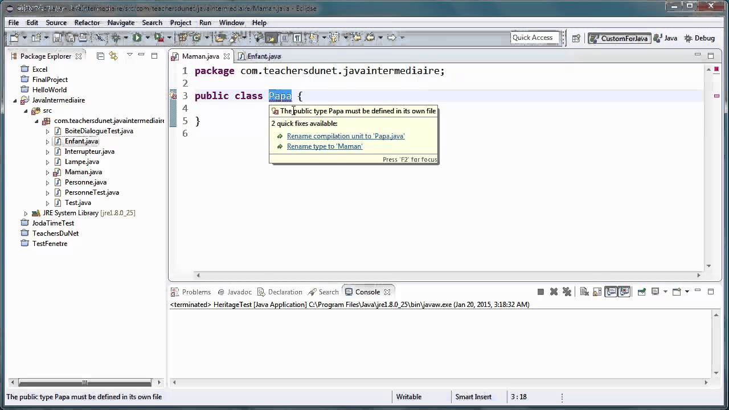Click the Toggle Mark Occurrences highlighted icon
The height and width of the screenshot is (410, 729).
click(271, 38)
